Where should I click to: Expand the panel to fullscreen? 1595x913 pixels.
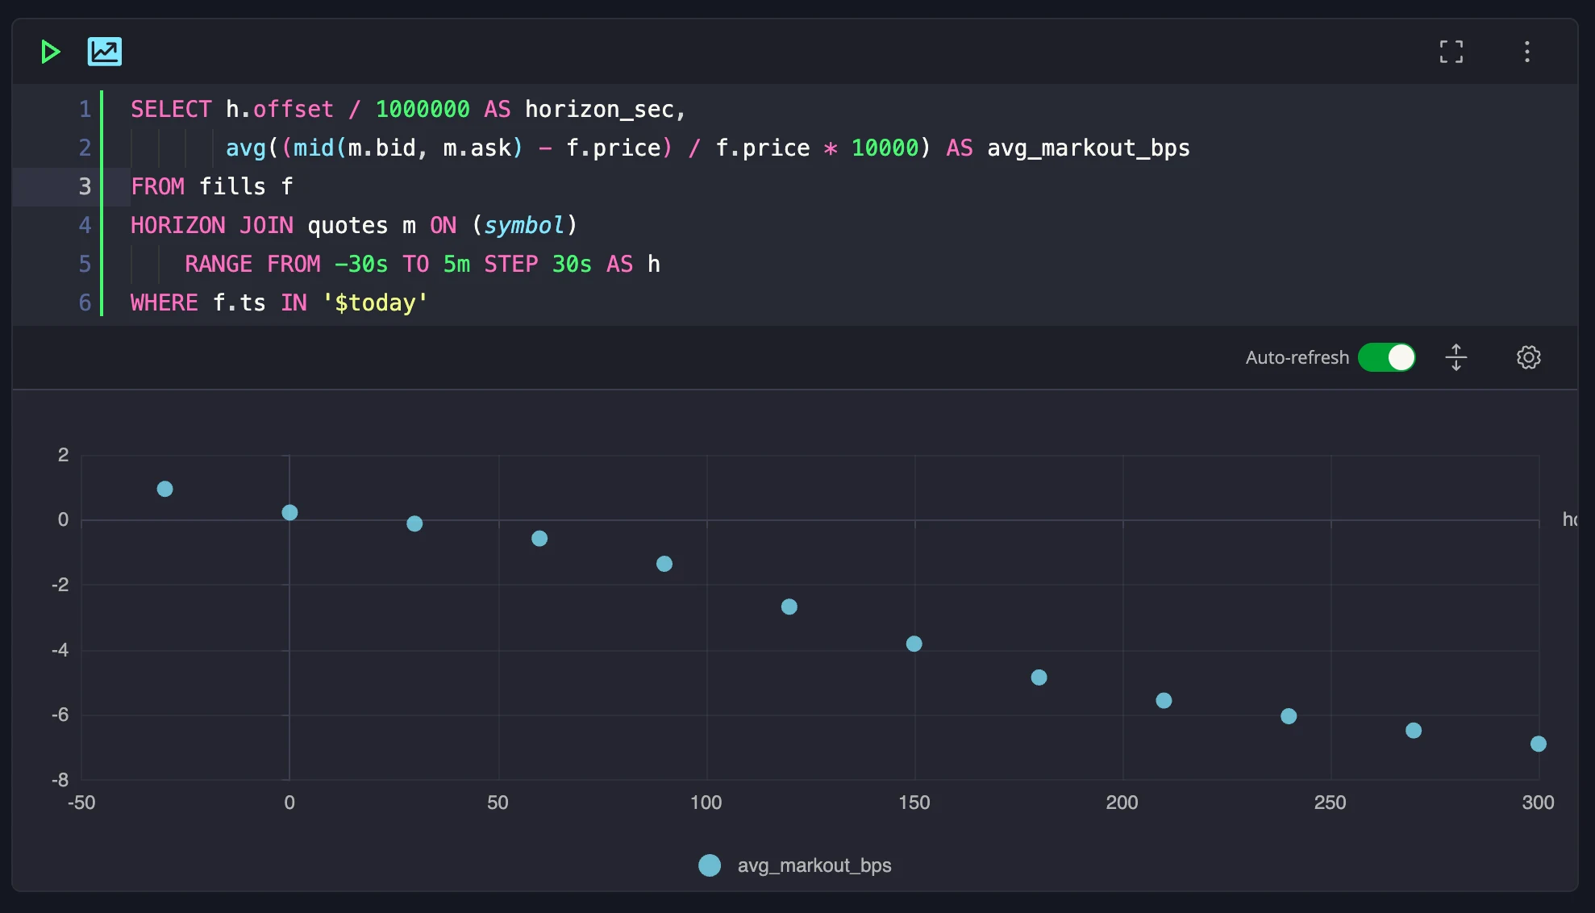click(x=1451, y=52)
